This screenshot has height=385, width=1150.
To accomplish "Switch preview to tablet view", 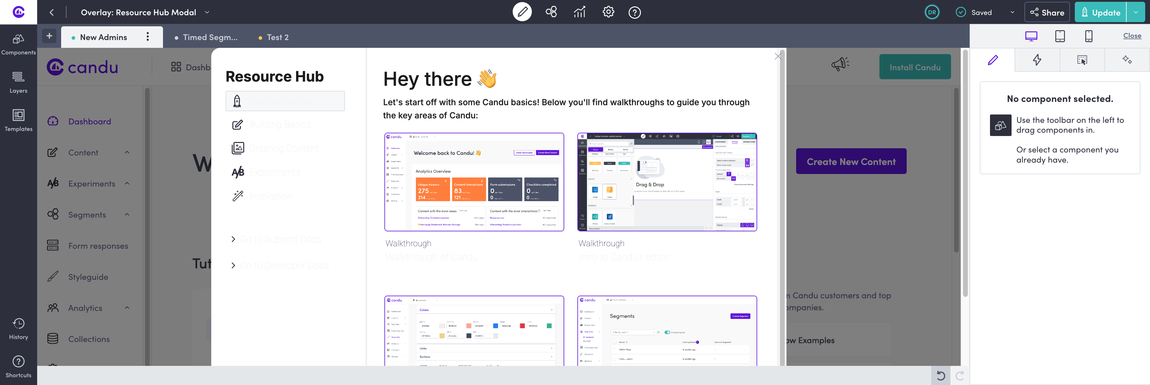I will tap(1060, 36).
